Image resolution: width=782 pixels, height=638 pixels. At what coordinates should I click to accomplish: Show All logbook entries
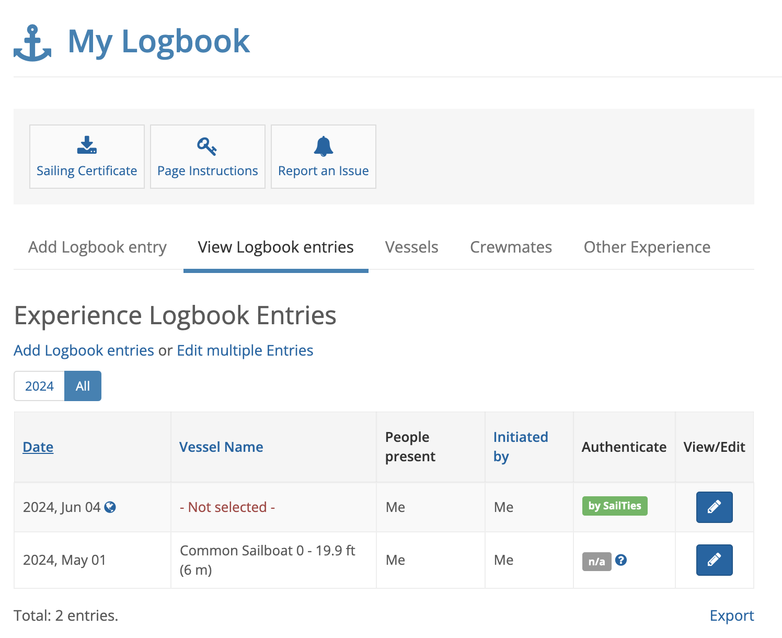tap(83, 386)
